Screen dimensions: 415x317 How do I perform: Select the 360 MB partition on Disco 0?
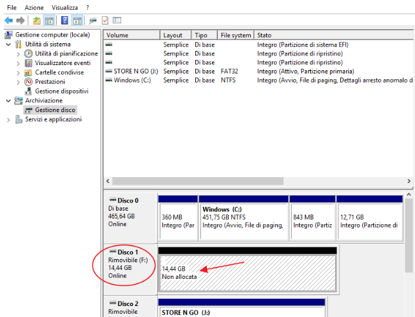pyautogui.click(x=178, y=218)
